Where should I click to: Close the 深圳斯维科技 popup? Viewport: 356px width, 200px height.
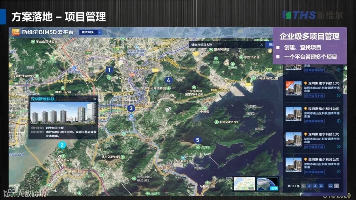(x=95, y=99)
